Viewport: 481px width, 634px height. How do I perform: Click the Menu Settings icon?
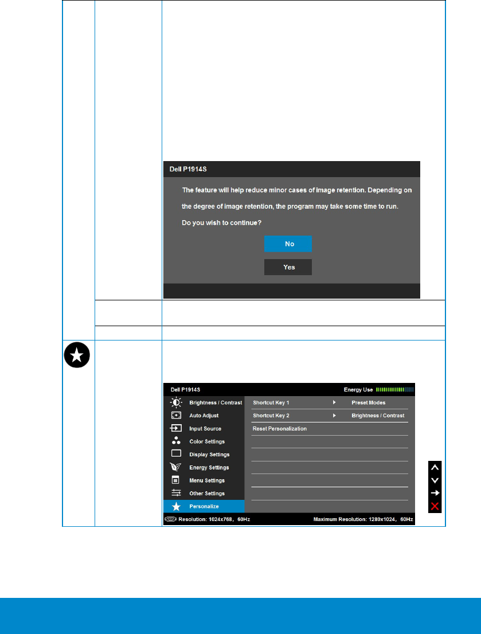click(175, 480)
